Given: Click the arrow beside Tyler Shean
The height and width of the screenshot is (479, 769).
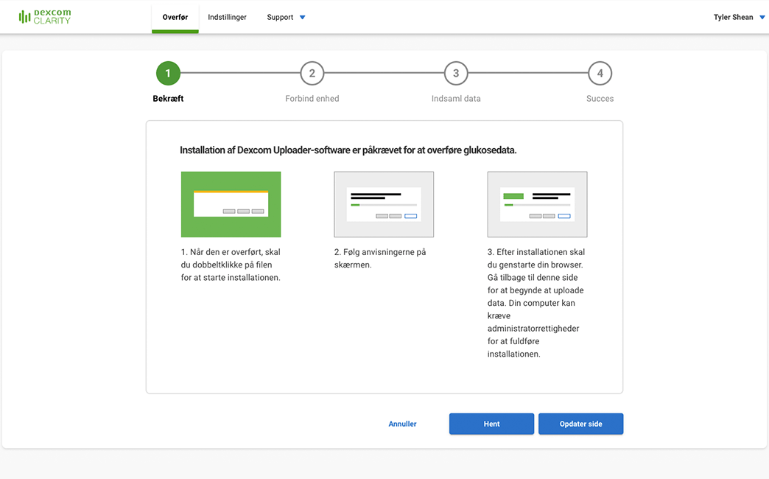Looking at the screenshot, I should tap(762, 18).
